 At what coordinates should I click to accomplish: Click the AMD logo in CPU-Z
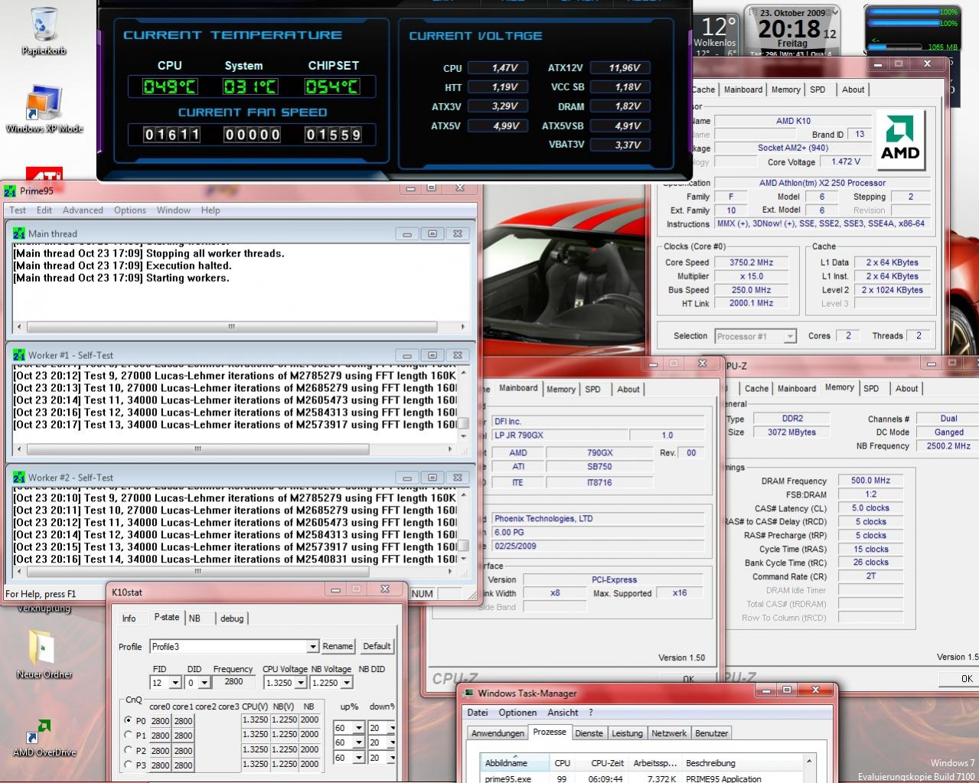(900, 139)
